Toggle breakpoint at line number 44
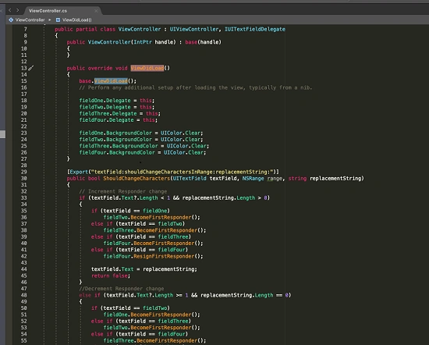Screen dimensions: 429x345 pos(24,269)
